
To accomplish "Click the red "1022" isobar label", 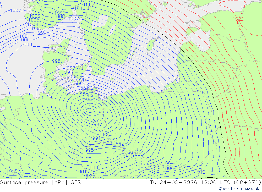I will 238,19.
